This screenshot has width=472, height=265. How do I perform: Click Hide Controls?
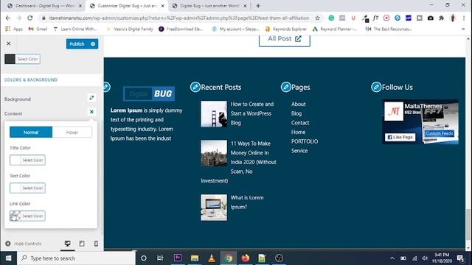[24, 244]
